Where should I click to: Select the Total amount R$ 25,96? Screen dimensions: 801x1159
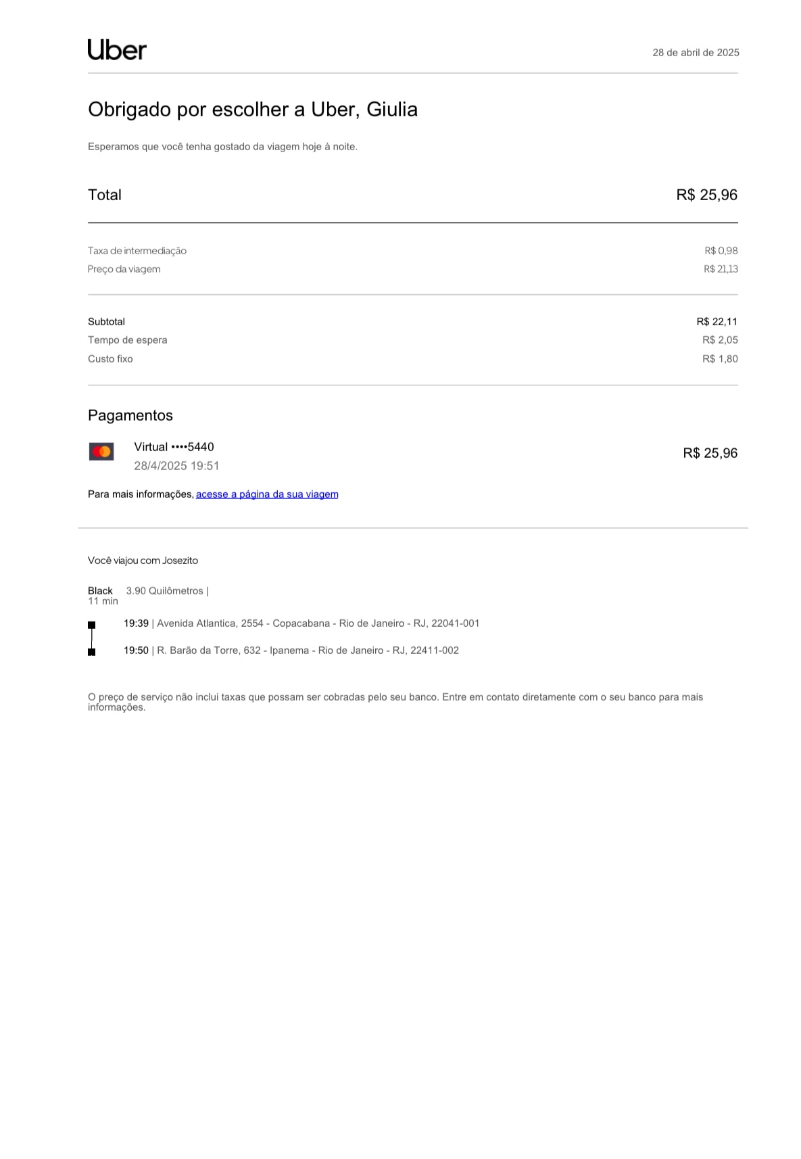tap(706, 195)
